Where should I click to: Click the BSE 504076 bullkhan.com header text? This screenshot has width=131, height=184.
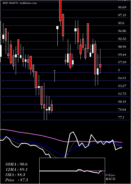20,3
